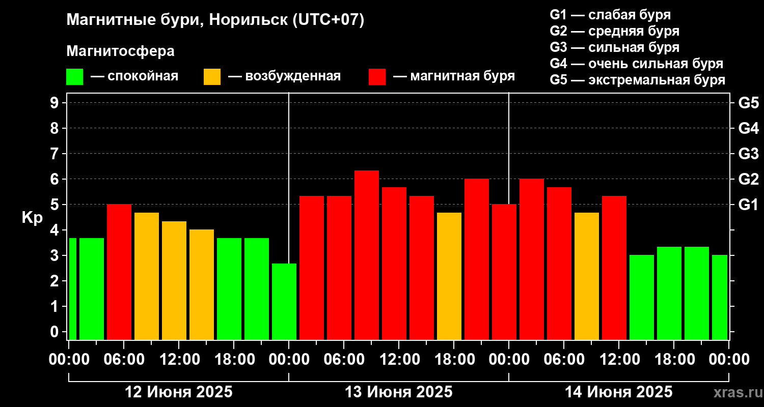Click the '— спокойная' legend label
Screen dimensions: 764x407
pyautogui.click(x=134, y=77)
